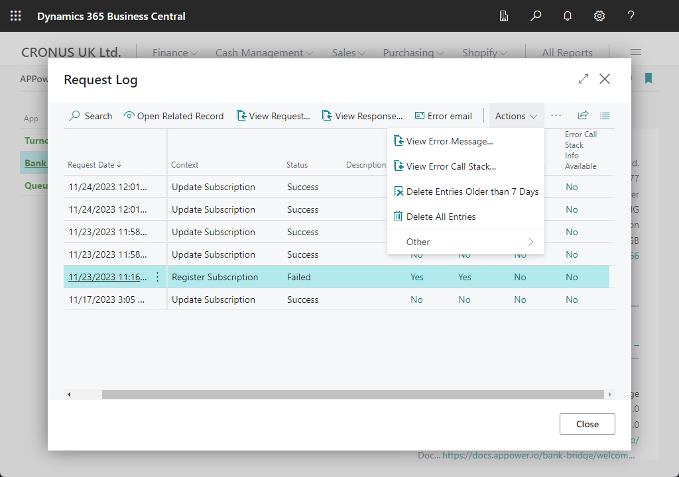The width and height of the screenshot is (679, 477).
Task: Open the document page icon in header
Action: coord(504,16)
